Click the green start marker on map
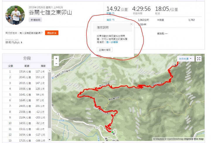 [112, 132]
